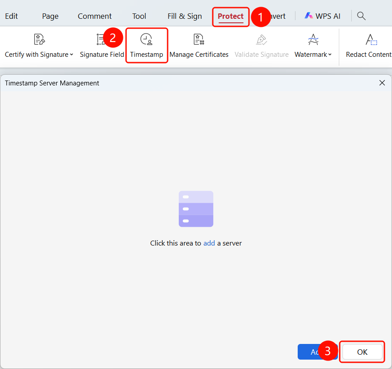Click the search magnifier icon
This screenshot has width=392, height=369.
coord(361,16)
